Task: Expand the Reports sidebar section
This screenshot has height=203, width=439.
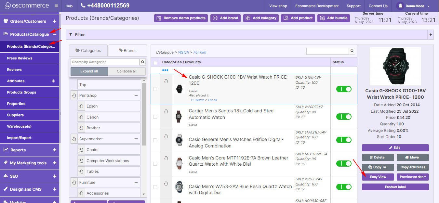Action: (x=55, y=150)
